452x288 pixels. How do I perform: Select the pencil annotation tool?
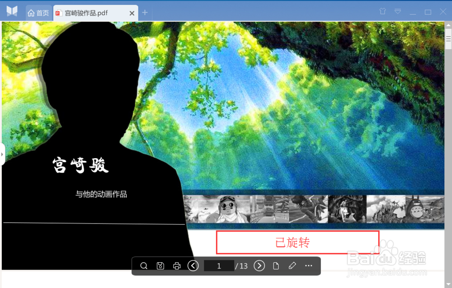(x=292, y=265)
